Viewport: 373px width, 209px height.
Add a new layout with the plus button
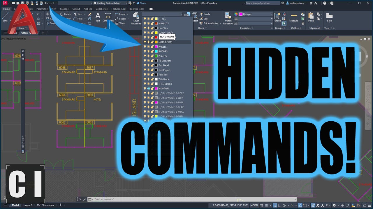coord(61,205)
